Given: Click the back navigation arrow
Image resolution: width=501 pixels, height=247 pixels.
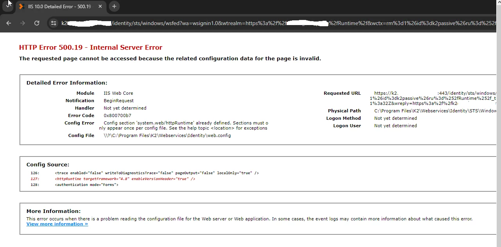Looking at the screenshot, I should [9, 23].
